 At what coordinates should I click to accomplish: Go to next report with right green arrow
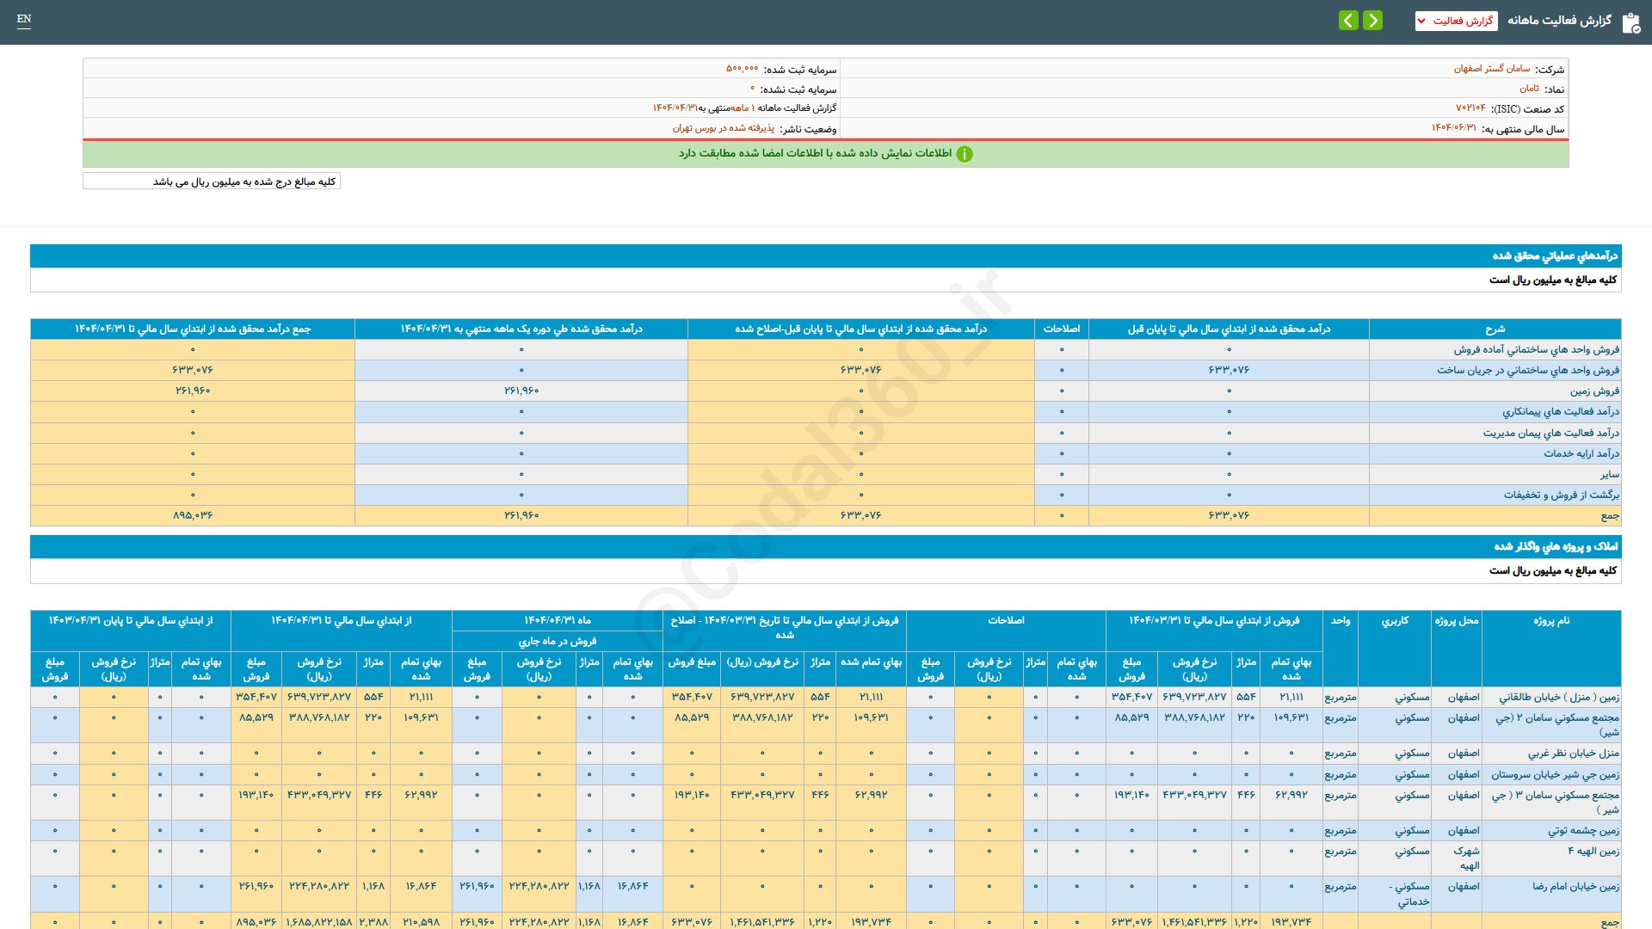click(x=1373, y=20)
